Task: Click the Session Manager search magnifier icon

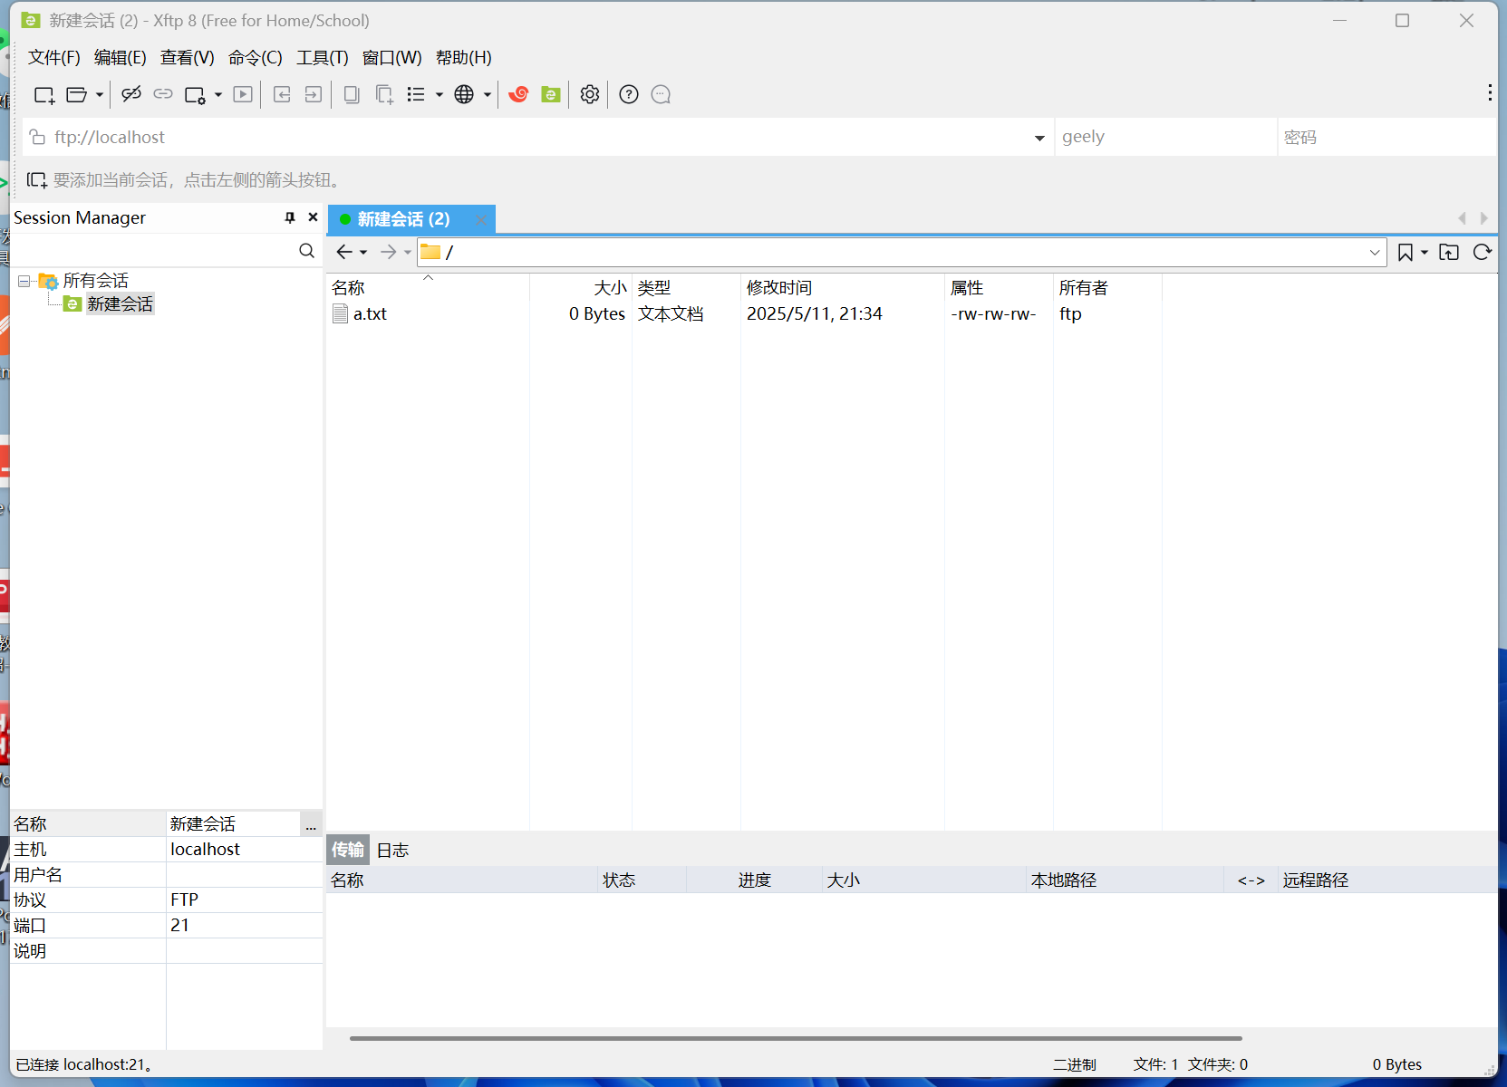Action: click(307, 251)
